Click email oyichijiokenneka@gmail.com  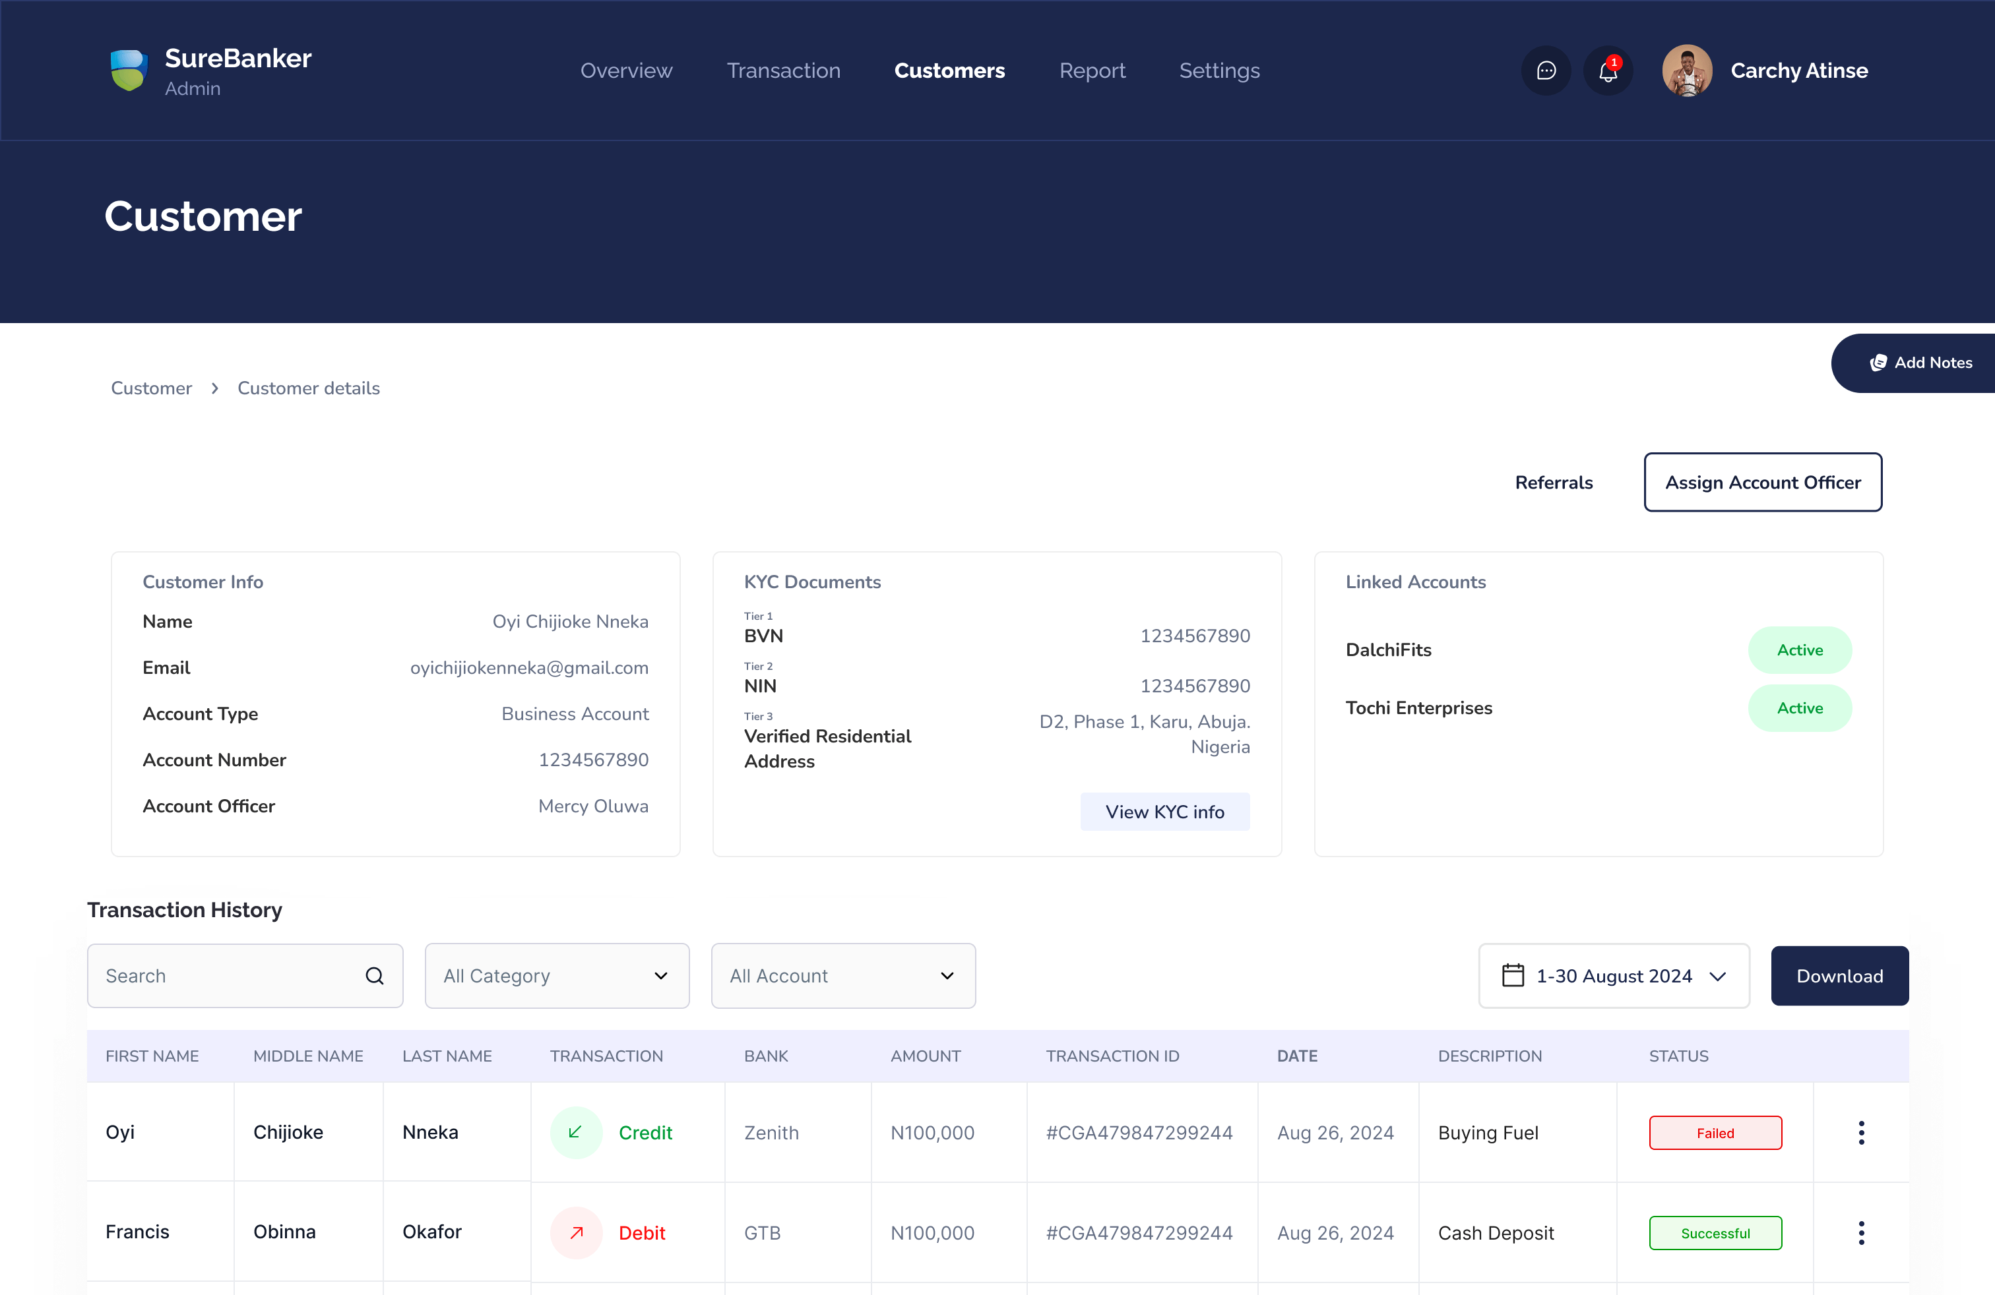(529, 667)
